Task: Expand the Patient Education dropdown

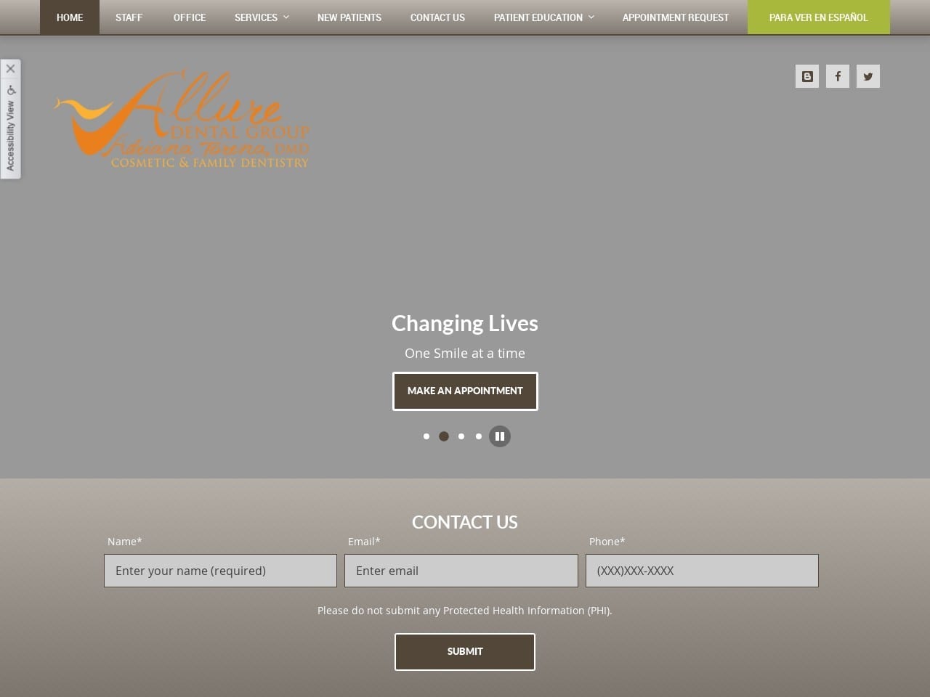Action: [x=543, y=17]
